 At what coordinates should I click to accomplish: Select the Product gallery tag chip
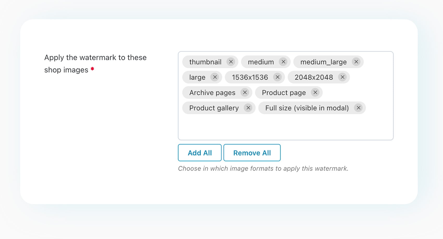tap(214, 108)
